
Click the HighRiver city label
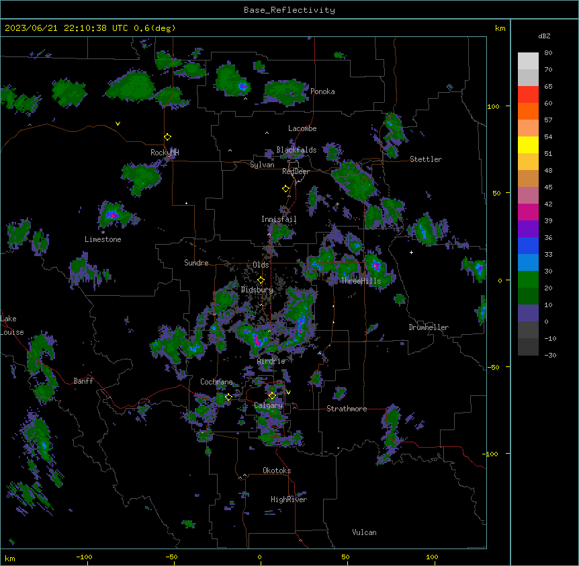tap(289, 499)
